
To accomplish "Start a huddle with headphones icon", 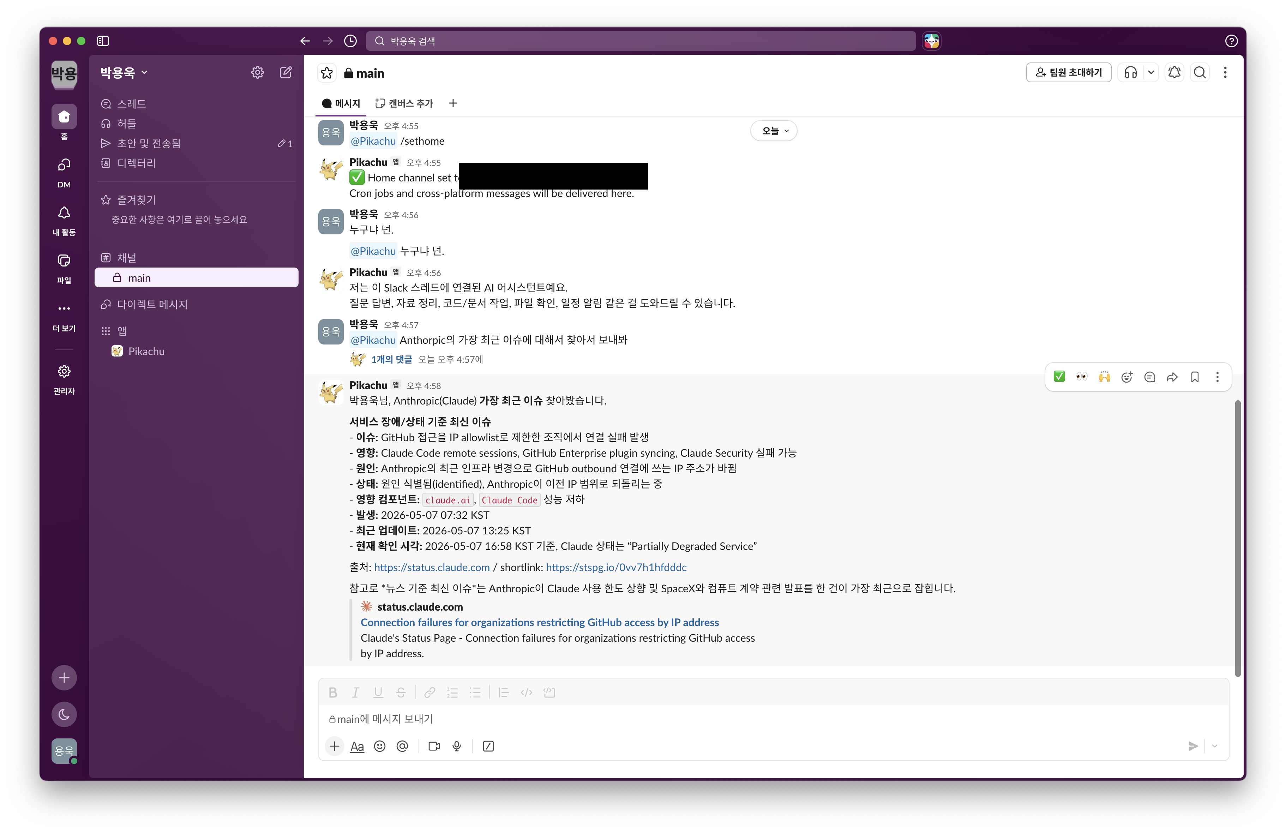I will (x=1130, y=72).
